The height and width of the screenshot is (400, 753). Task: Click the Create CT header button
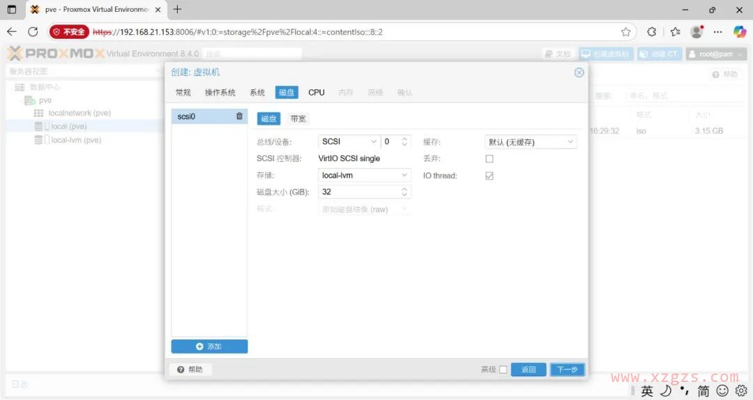(x=660, y=54)
